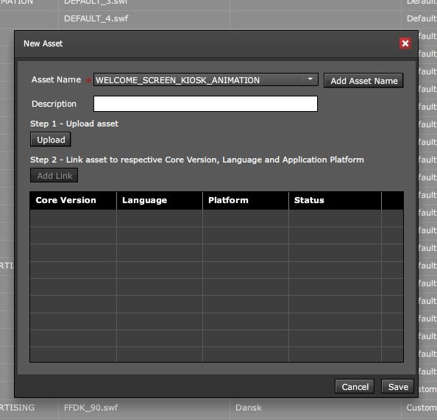437x420 pixels.
Task: Click the Step 2 link asset instruction text
Action: click(x=197, y=160)
